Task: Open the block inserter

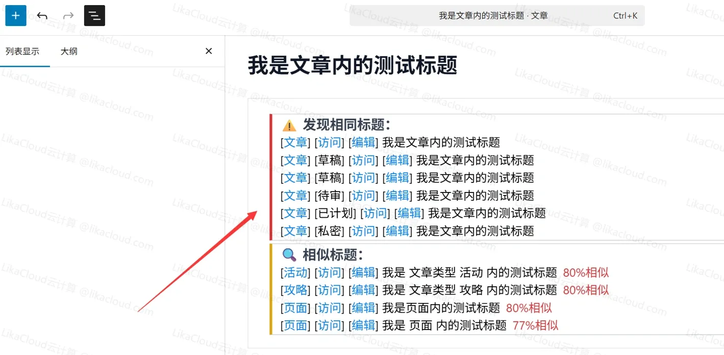Action: pos(15,15)
